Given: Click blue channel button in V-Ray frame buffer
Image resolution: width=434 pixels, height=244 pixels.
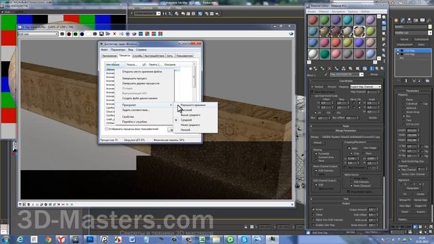Looking at the screenshot, I should (x=82, y=34).
